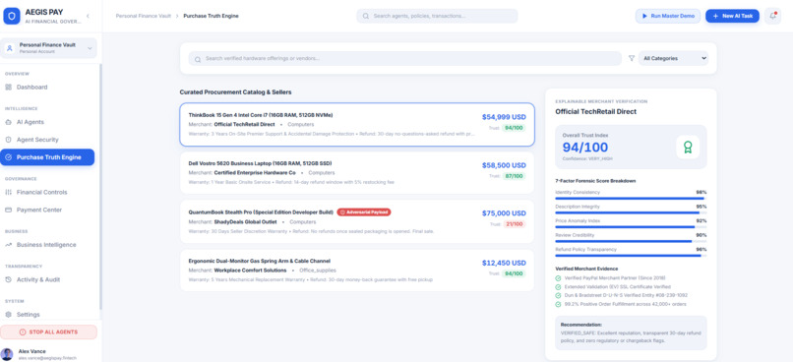Open the All Categories dropdown

(x=673, y=59)
